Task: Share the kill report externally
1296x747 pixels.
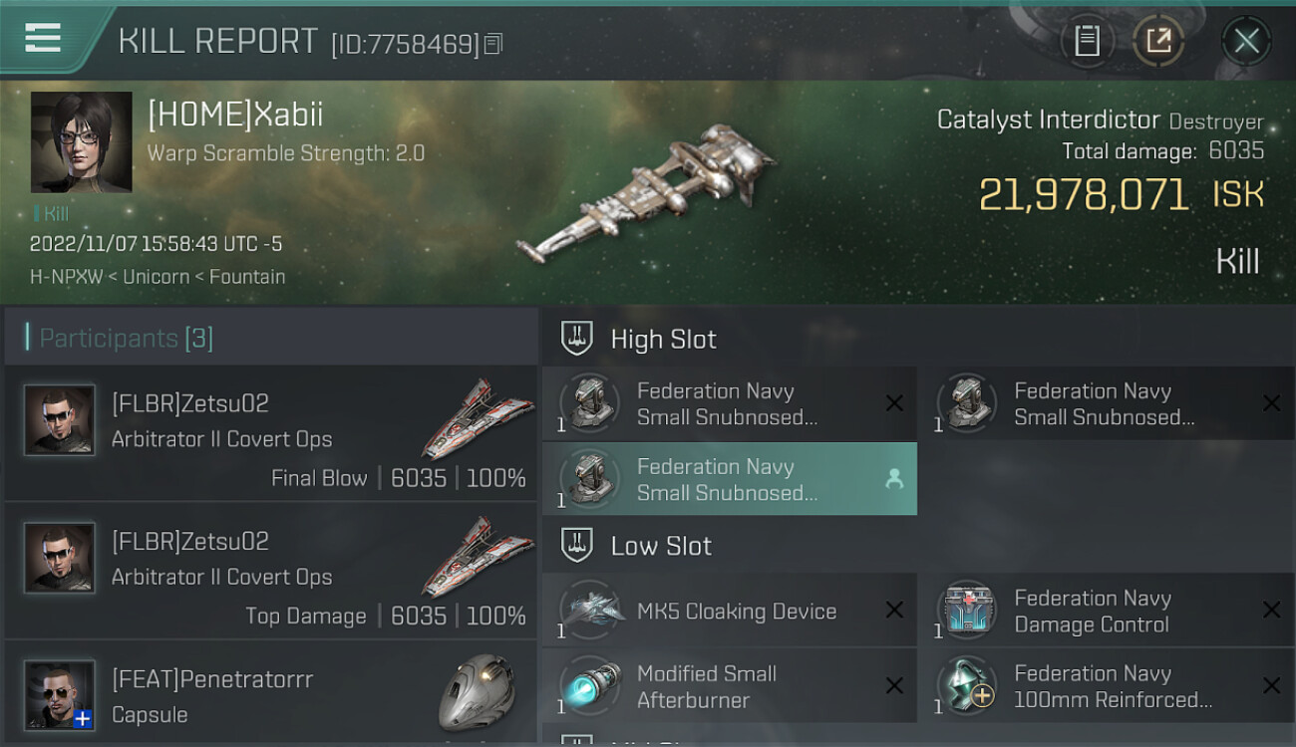Action: [x=1158, y=41]
